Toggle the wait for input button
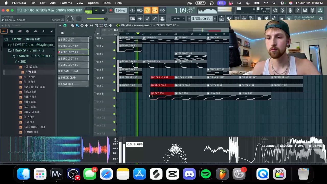This screenshot has height=184, width=327. [140, 10]
